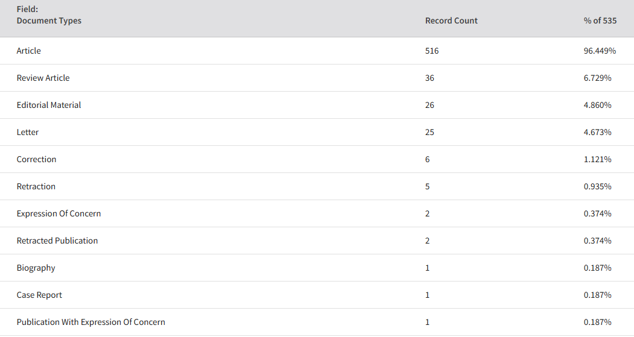This screenshot has width=634, height=337.
Task: Select Expression Of Concern entry
Action: pos(59,213)
